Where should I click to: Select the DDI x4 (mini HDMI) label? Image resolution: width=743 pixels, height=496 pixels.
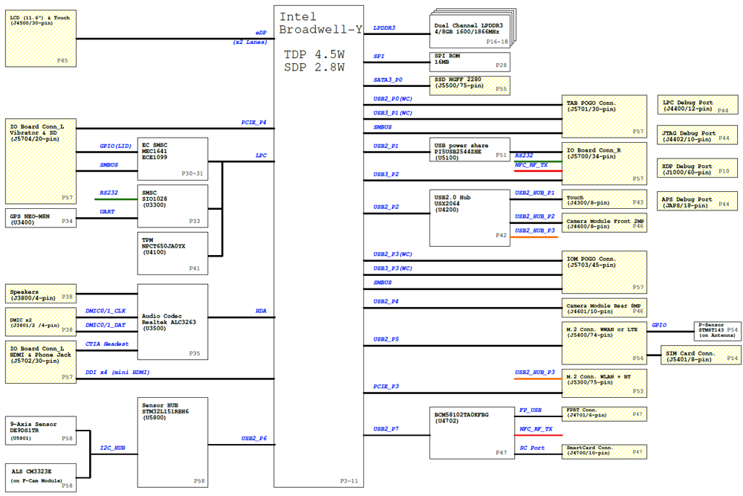coord(117,373)
